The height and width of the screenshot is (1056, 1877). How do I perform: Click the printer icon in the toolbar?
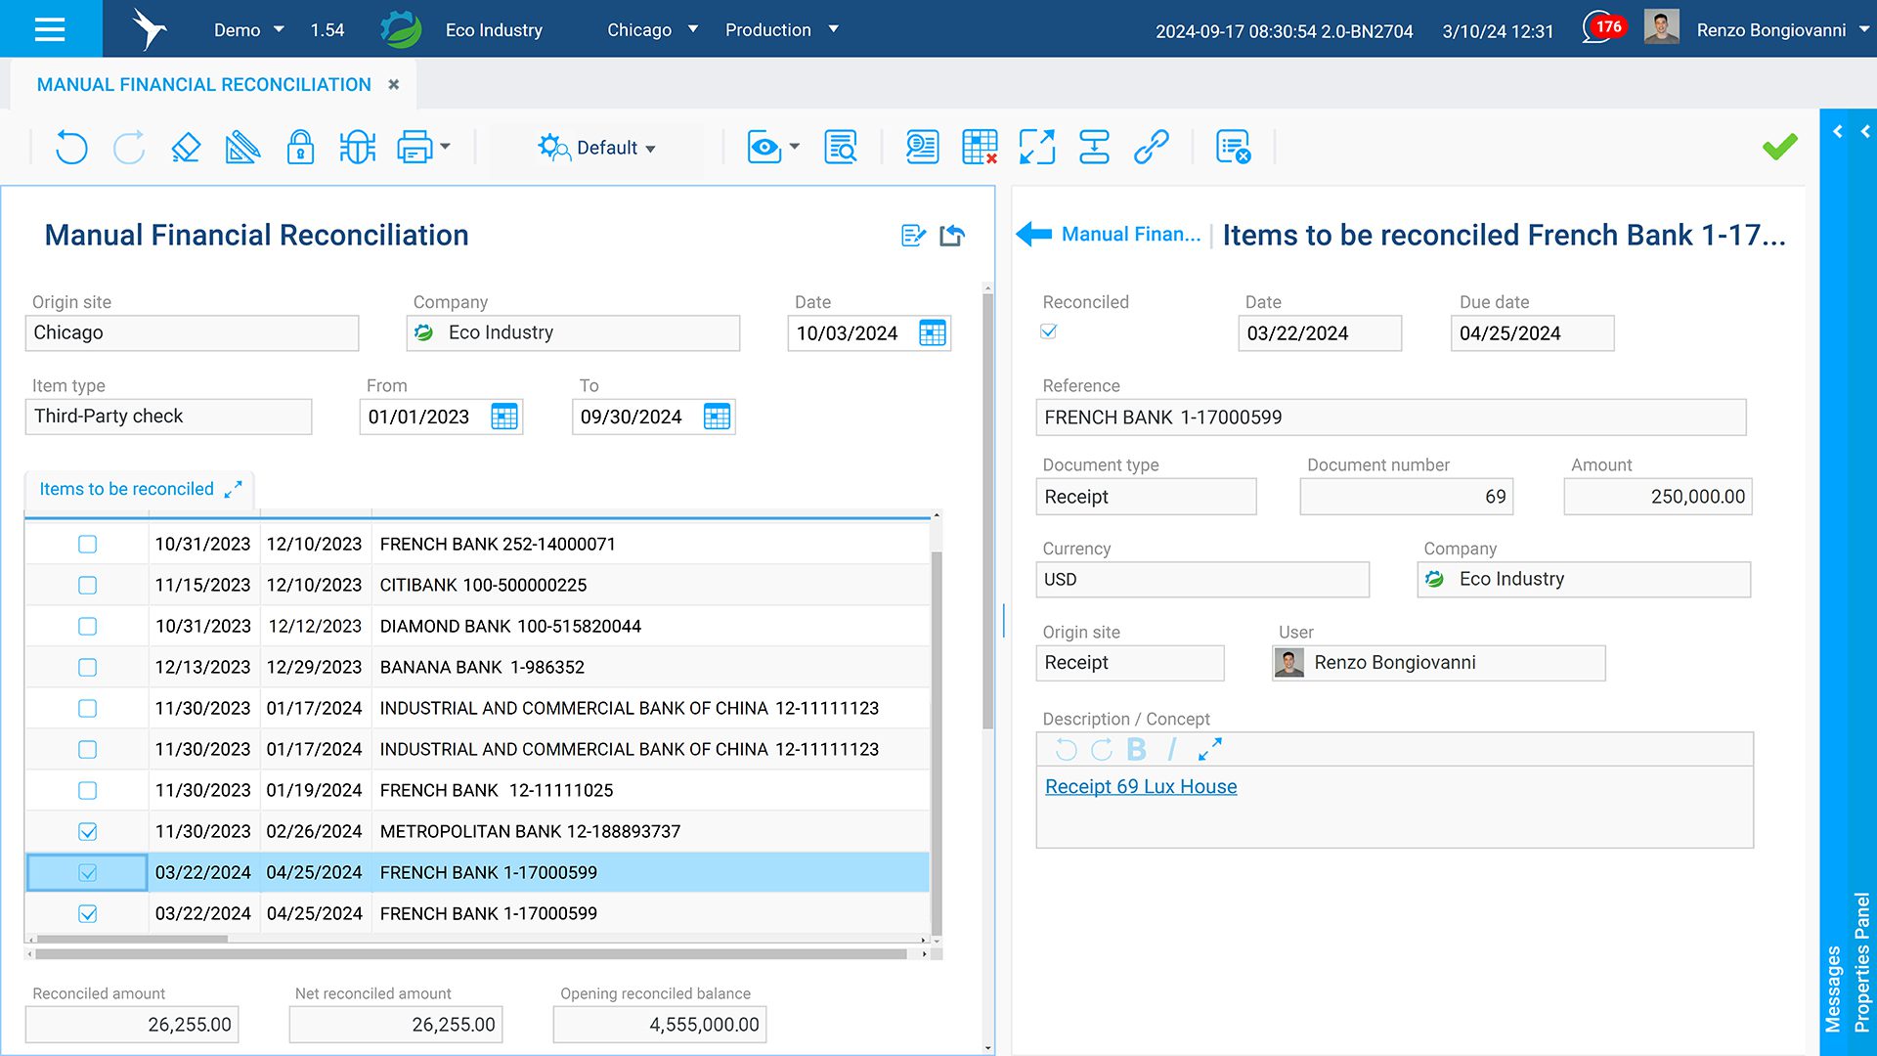tap(415, 148)
